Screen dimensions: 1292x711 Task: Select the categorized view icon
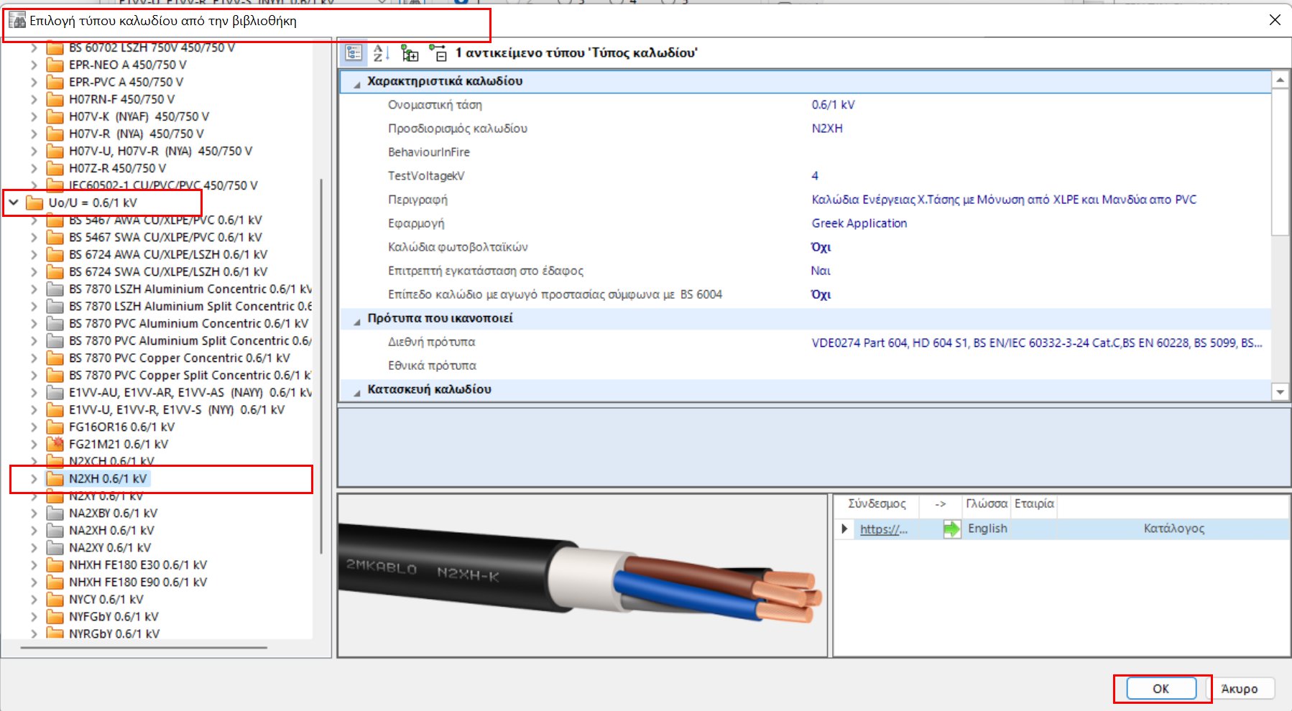[353, 52]
